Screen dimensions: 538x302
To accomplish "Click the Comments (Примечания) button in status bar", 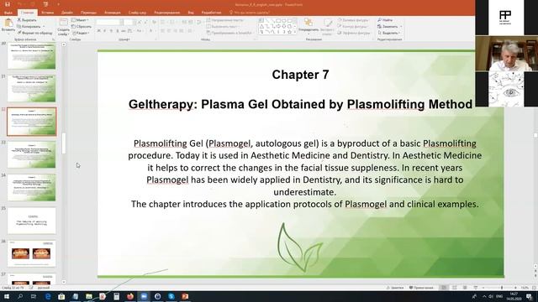I will (x=421, y=288).
